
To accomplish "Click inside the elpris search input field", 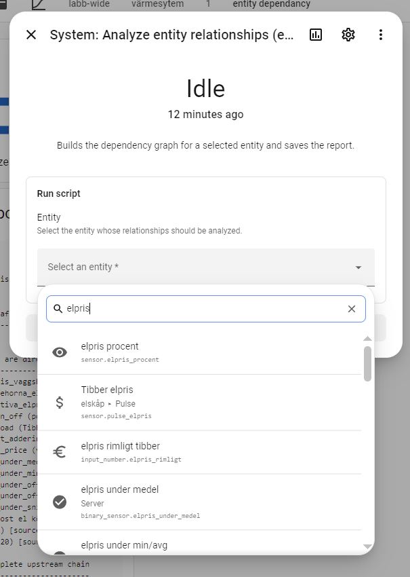I will tap(206, 309).
